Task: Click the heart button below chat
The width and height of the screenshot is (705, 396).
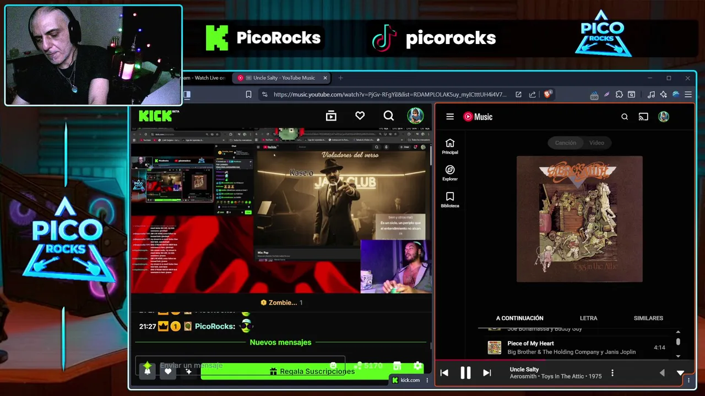Action: 168,371
